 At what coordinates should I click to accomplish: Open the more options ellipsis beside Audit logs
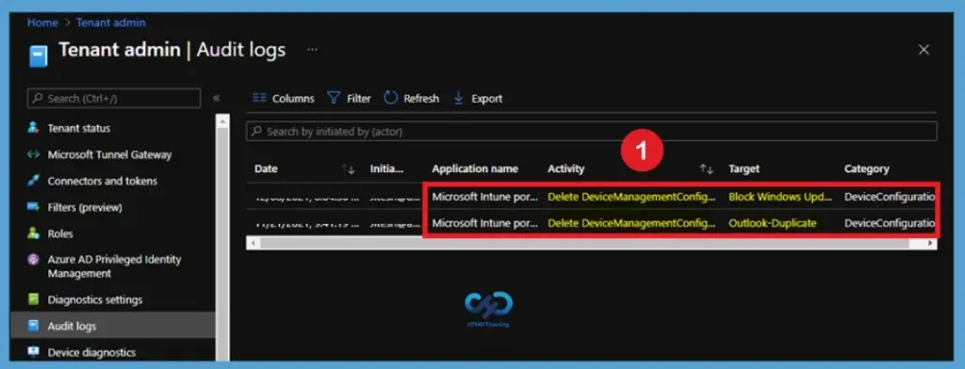pyautogui.click(x=312, y=49)
